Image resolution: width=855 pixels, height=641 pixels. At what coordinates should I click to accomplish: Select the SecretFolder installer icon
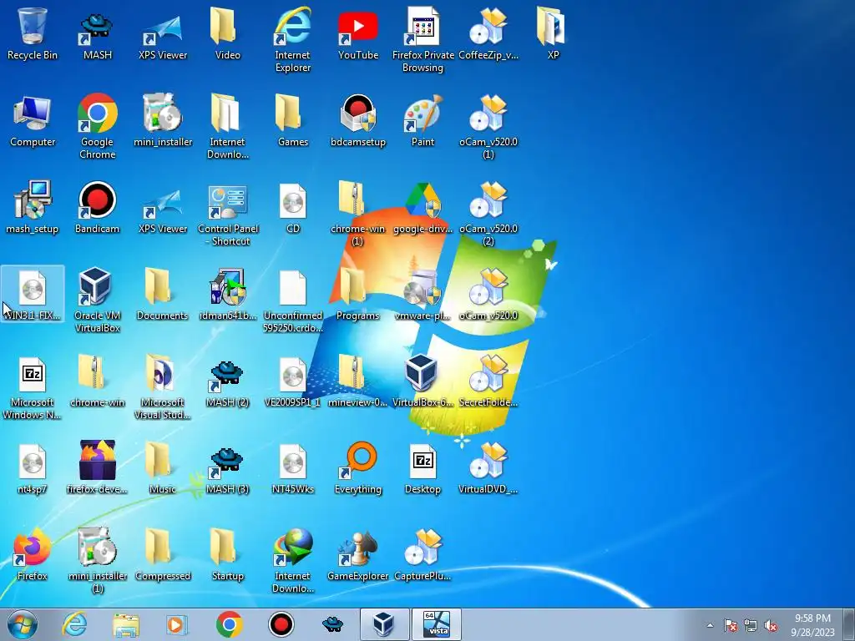click(x=488, y=381)
